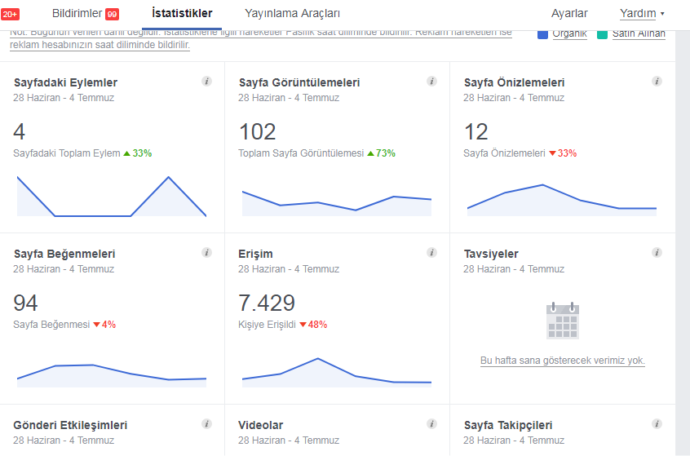Click 'Sayfa Beğenmesi' label
This screenshot has width=690, height=456.
coord(51,325)
